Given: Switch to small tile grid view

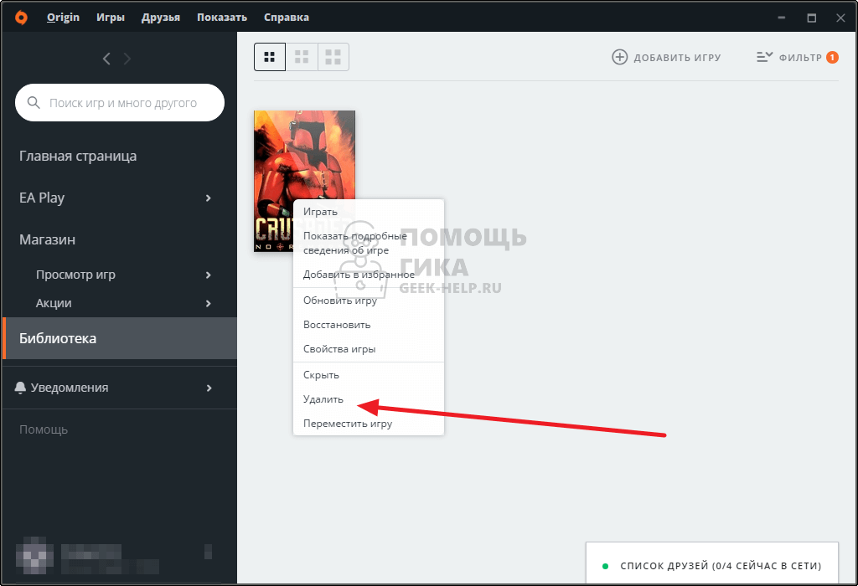Looking at the screenshot, I should [269, 57].
